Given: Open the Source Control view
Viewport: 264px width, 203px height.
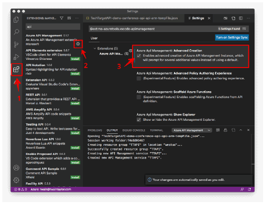Looking at the screenshot, I should 16,44.
